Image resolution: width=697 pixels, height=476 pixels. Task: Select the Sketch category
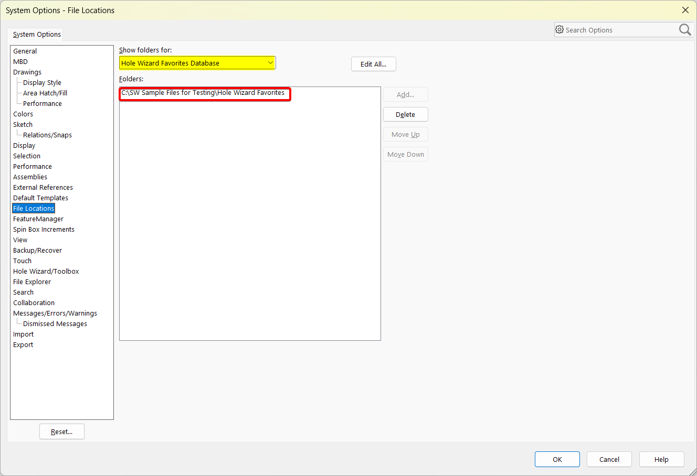click(x=23, y=125)
